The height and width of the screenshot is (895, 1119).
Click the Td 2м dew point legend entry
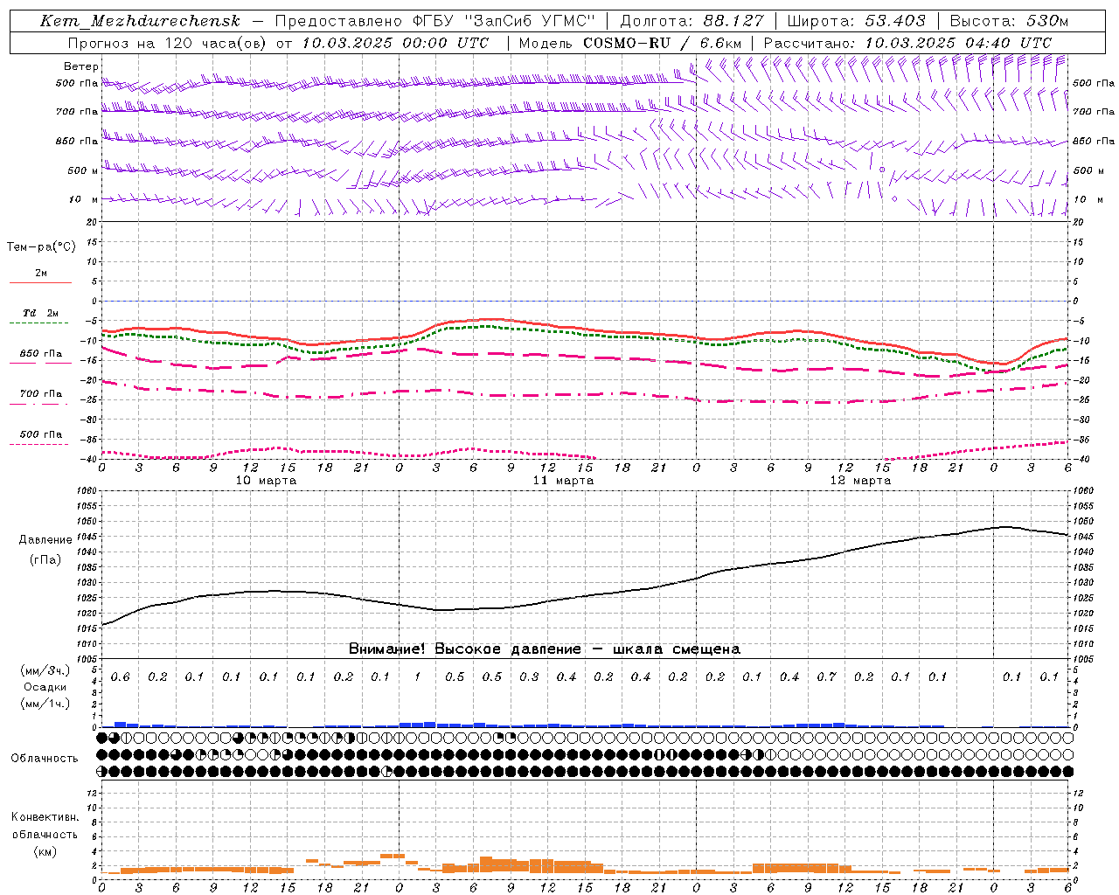(41, 313)
